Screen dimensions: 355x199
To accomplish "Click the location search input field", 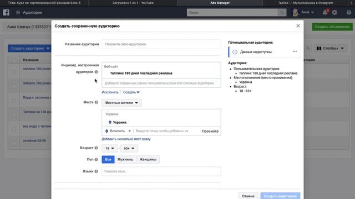I will 166,131.
